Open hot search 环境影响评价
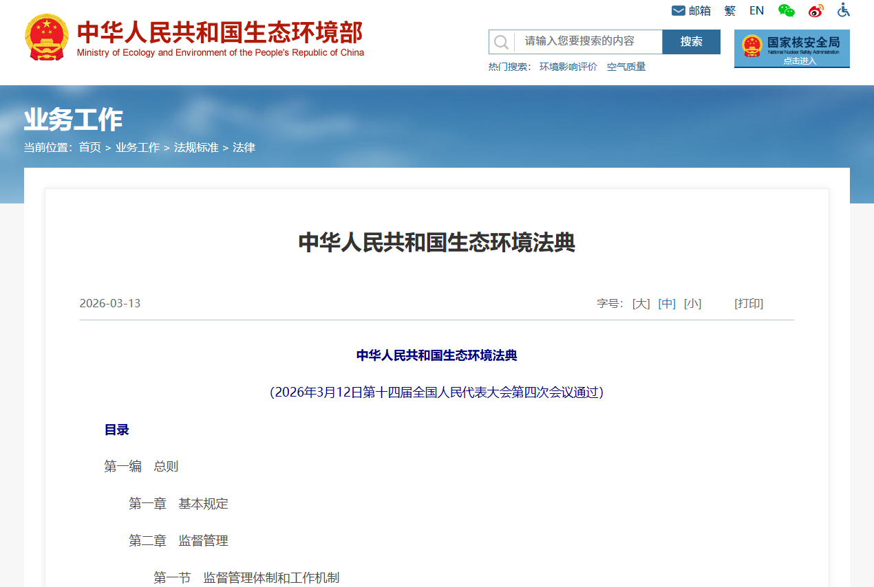The width and height of the screenshot is (874, 587). coord(568,67)
